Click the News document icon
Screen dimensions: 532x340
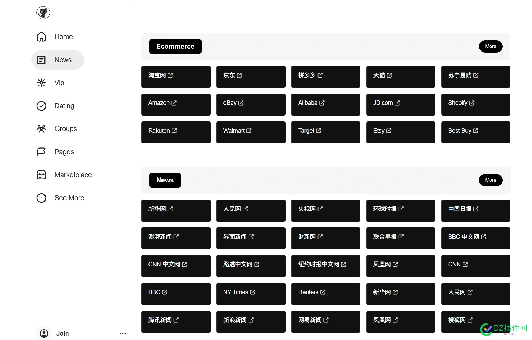tap(41, 60)
